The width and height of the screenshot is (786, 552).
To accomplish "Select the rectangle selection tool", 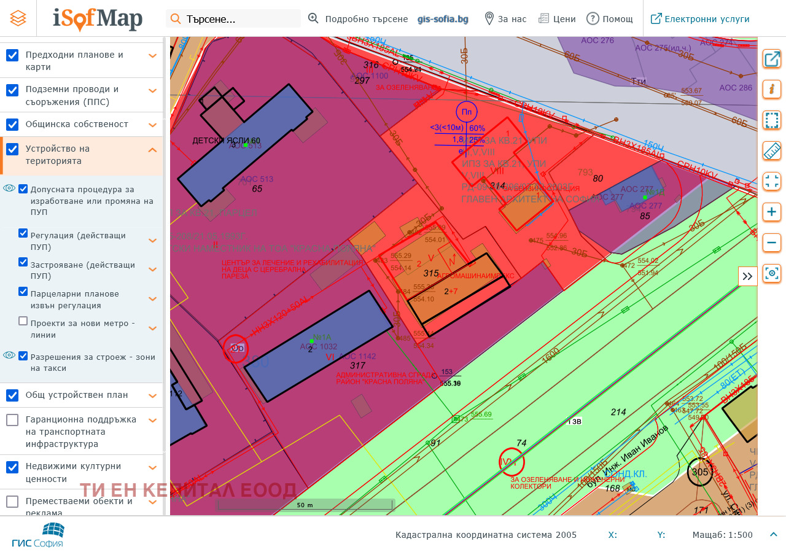I will click(x=772, y=120).
